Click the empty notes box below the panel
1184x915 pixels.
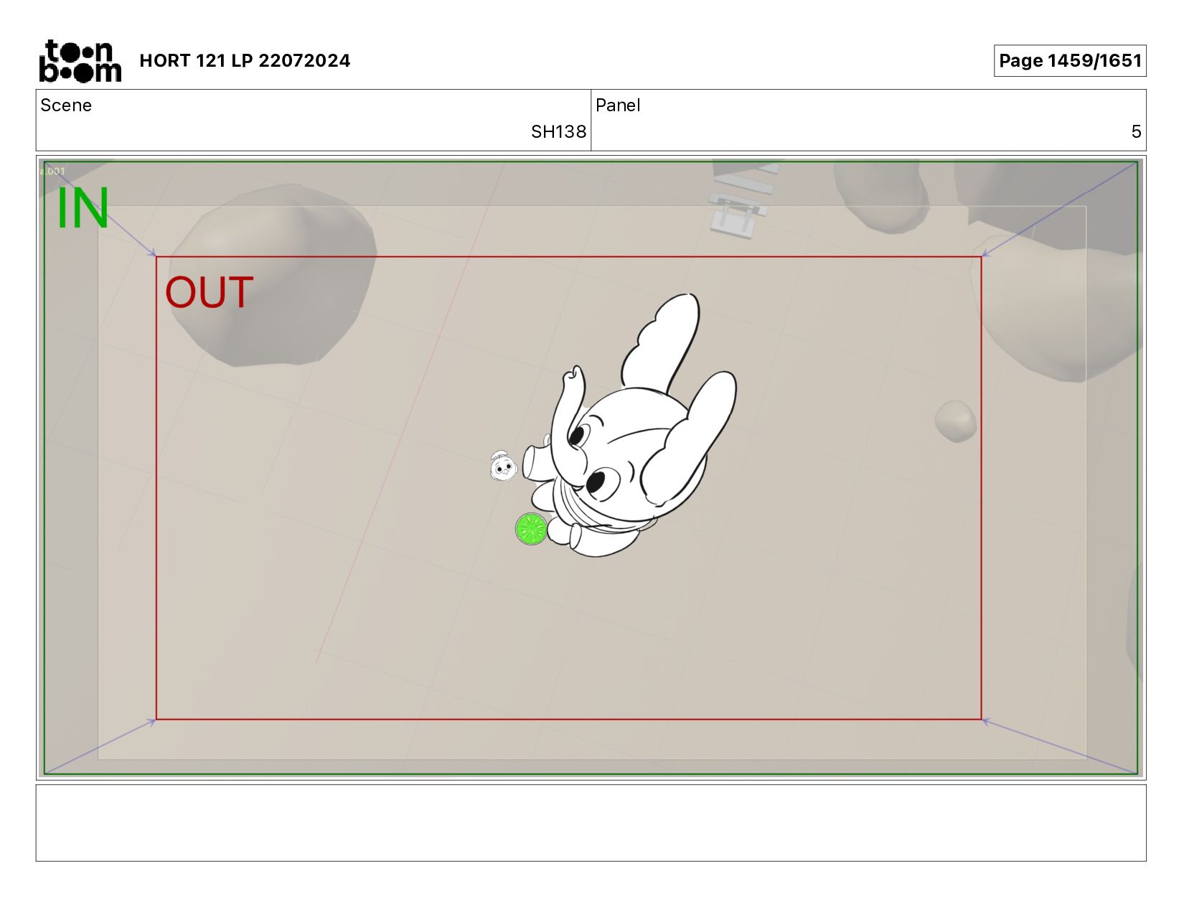(591, 822)
